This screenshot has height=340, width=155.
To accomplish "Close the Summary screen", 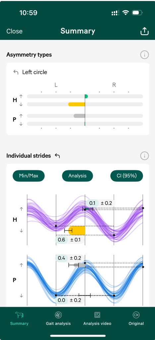I will coord(15,31).
